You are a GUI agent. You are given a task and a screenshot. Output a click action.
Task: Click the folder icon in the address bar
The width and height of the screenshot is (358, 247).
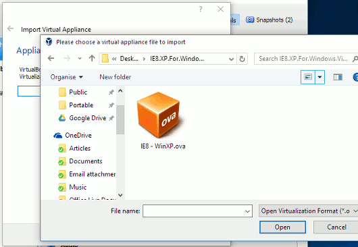coord(105,59)
